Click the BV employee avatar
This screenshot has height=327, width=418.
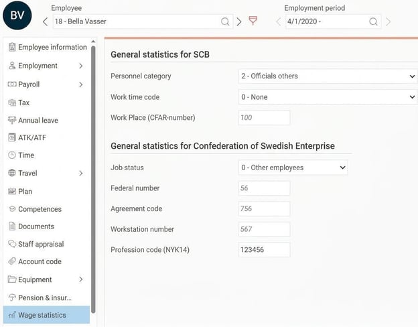pyautogui.click(x=17, y=15)
